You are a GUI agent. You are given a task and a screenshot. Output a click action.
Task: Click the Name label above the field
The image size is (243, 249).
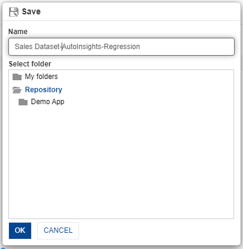[18, 32]
